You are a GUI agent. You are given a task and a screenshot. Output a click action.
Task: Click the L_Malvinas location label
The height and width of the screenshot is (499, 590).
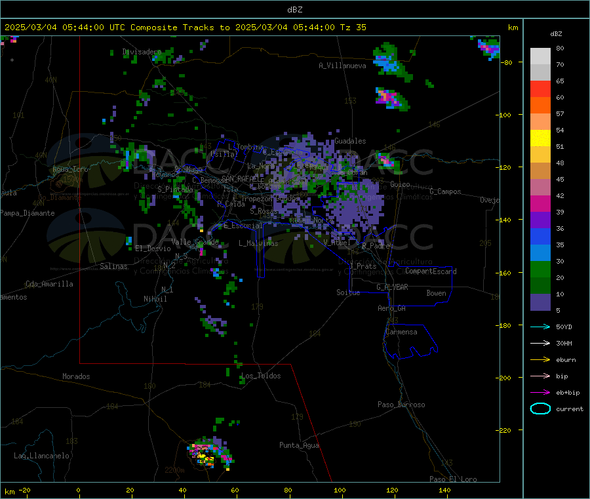[x=258, y=243]
